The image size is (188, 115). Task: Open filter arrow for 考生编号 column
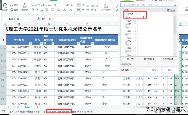click(x=30, y=44)
